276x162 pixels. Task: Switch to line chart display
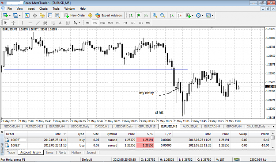(x=146, y=15)
